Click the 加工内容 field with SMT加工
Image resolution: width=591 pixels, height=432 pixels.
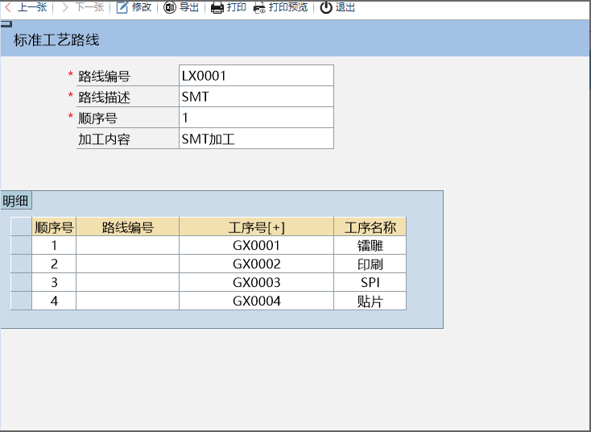coord(256,139)
